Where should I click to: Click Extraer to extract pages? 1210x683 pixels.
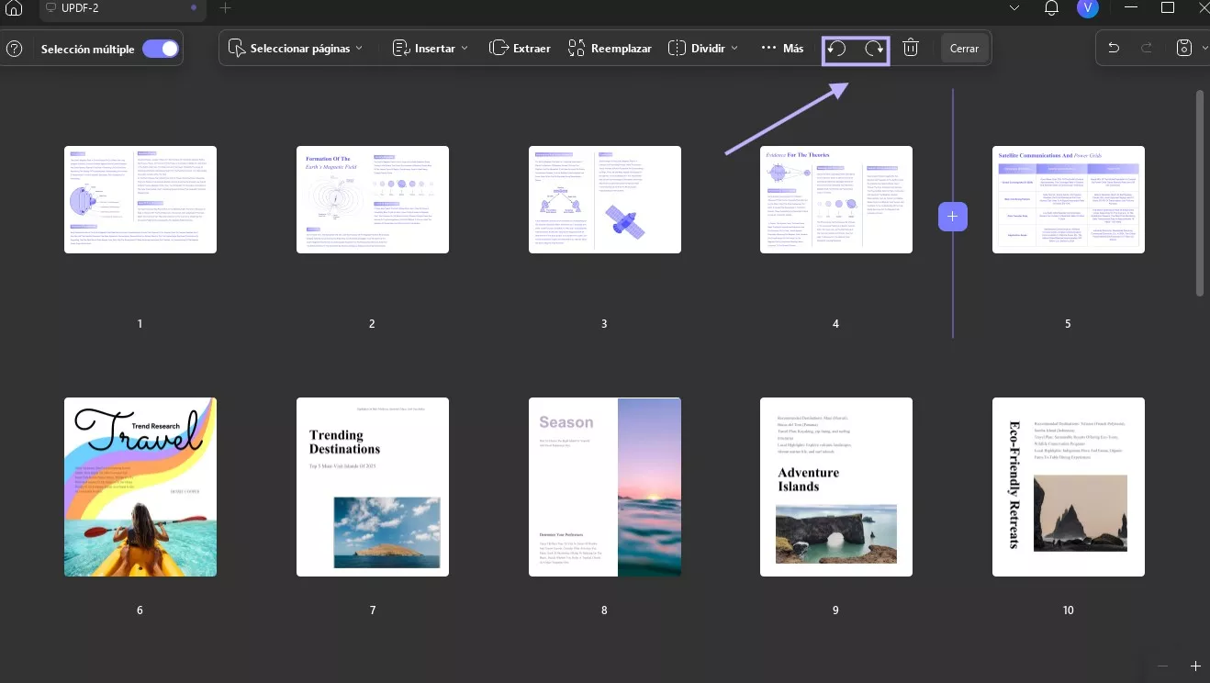coord(520,49)
